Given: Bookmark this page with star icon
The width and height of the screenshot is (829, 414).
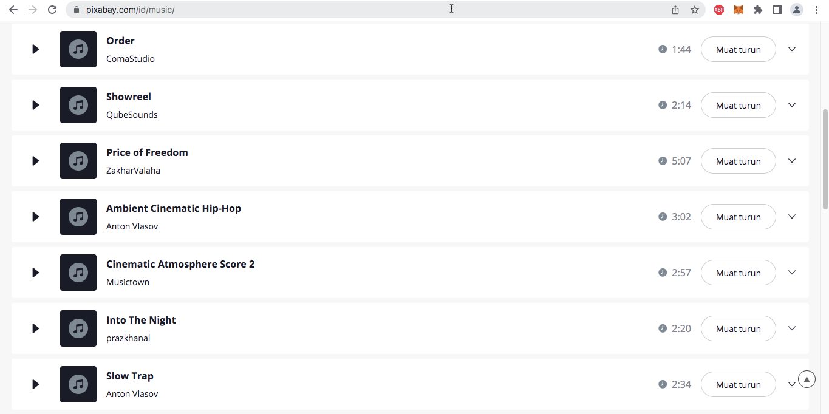Looking at the screenshot, I should pos(695,10).
